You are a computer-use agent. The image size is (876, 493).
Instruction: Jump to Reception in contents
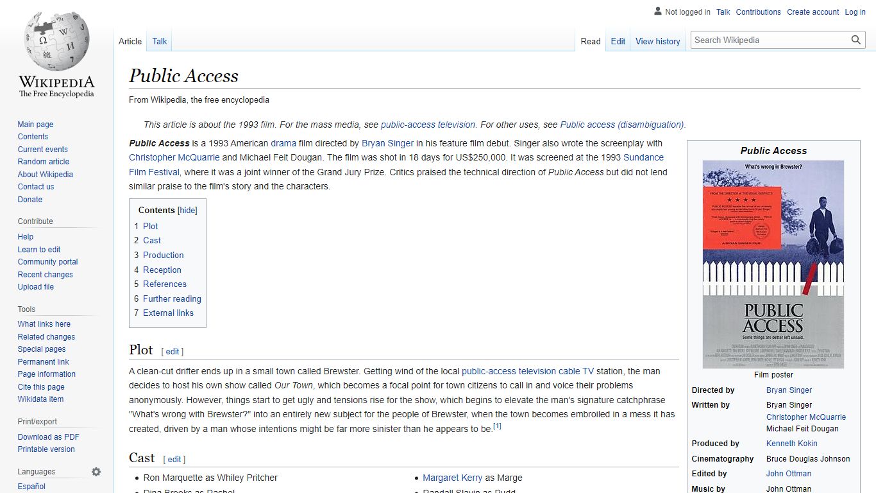(162, 270)
